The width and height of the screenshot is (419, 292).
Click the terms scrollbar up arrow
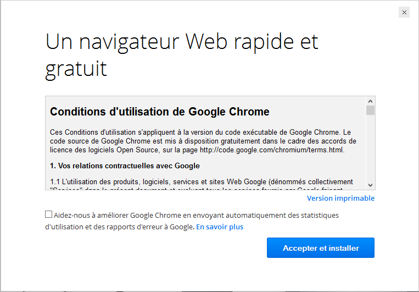[371, 101]
